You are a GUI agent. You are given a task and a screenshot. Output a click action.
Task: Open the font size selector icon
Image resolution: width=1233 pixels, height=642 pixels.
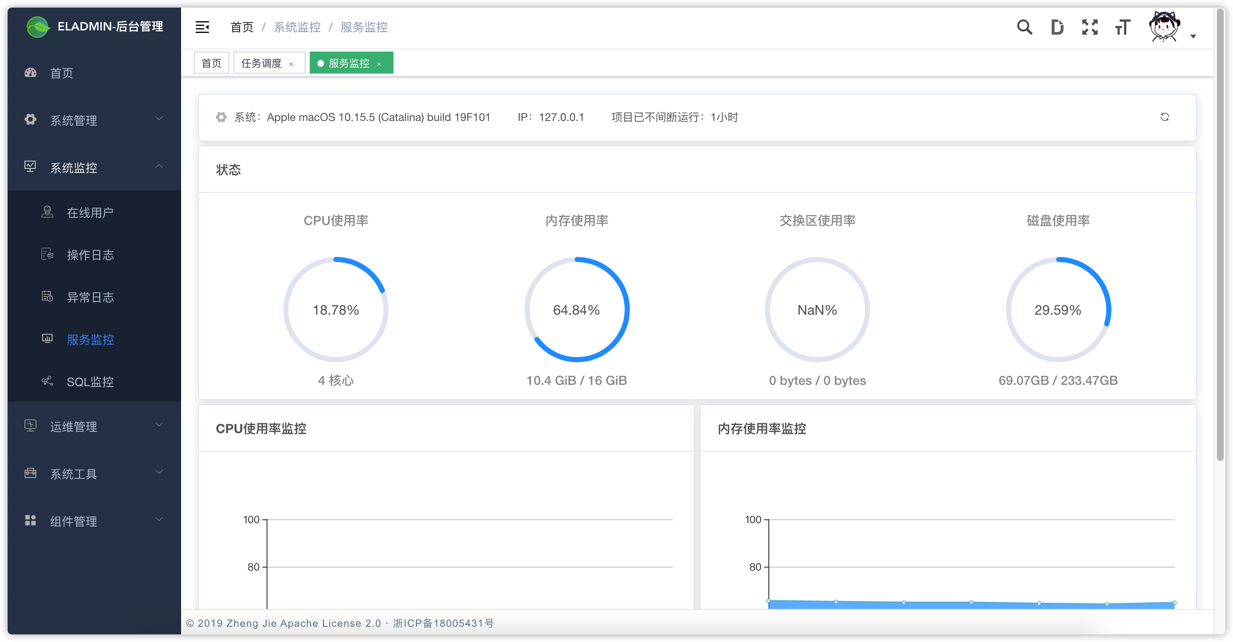(x=1123, y=27)
